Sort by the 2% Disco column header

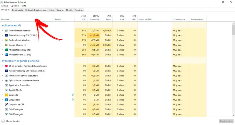pos(106,18)
